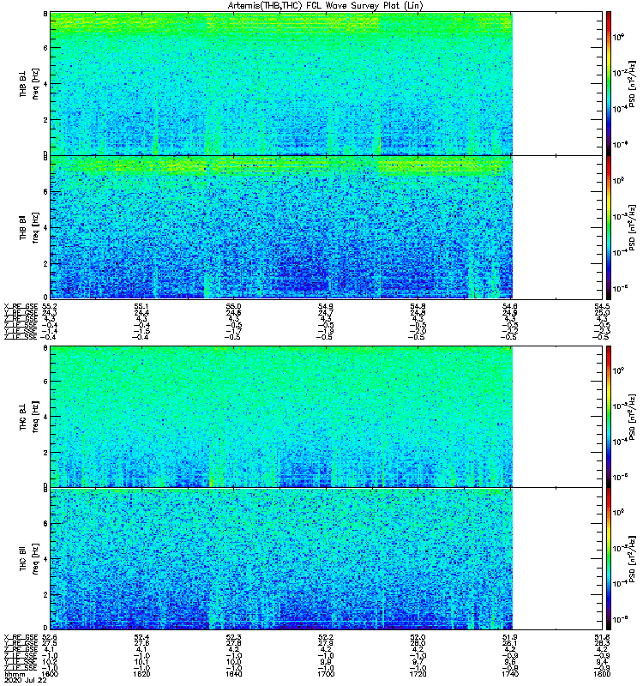Click the 'hhmm' time axis label

pos(15,675)
